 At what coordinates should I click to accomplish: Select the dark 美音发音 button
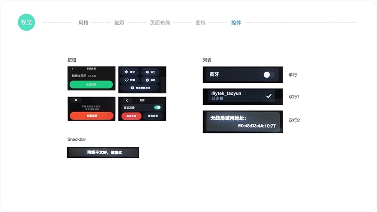coord(153,116)
